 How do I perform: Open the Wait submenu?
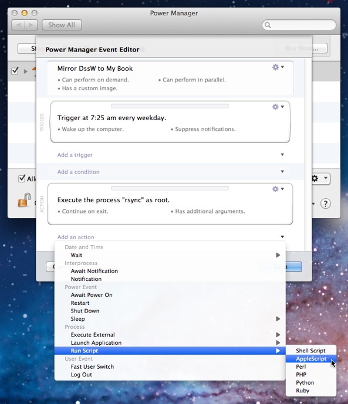(x=170, y=255)
